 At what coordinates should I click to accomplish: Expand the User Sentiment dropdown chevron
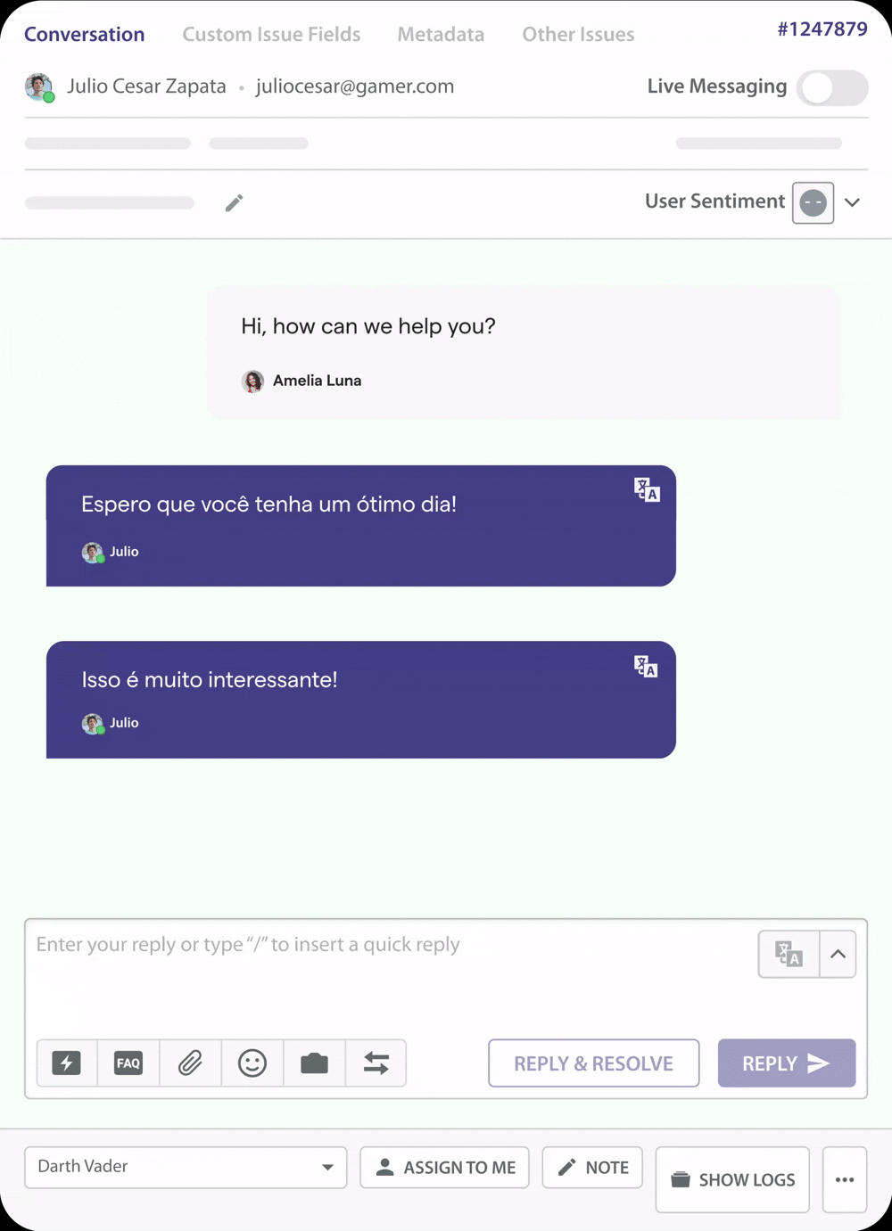[x=853, y=202]
